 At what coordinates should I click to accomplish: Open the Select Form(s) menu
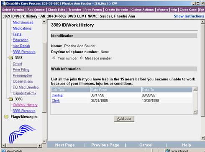(13, 10)
